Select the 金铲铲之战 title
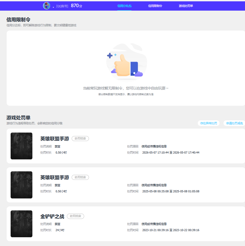Image resolution: width=245 pixels, height=246 pixels. point(52,217)
